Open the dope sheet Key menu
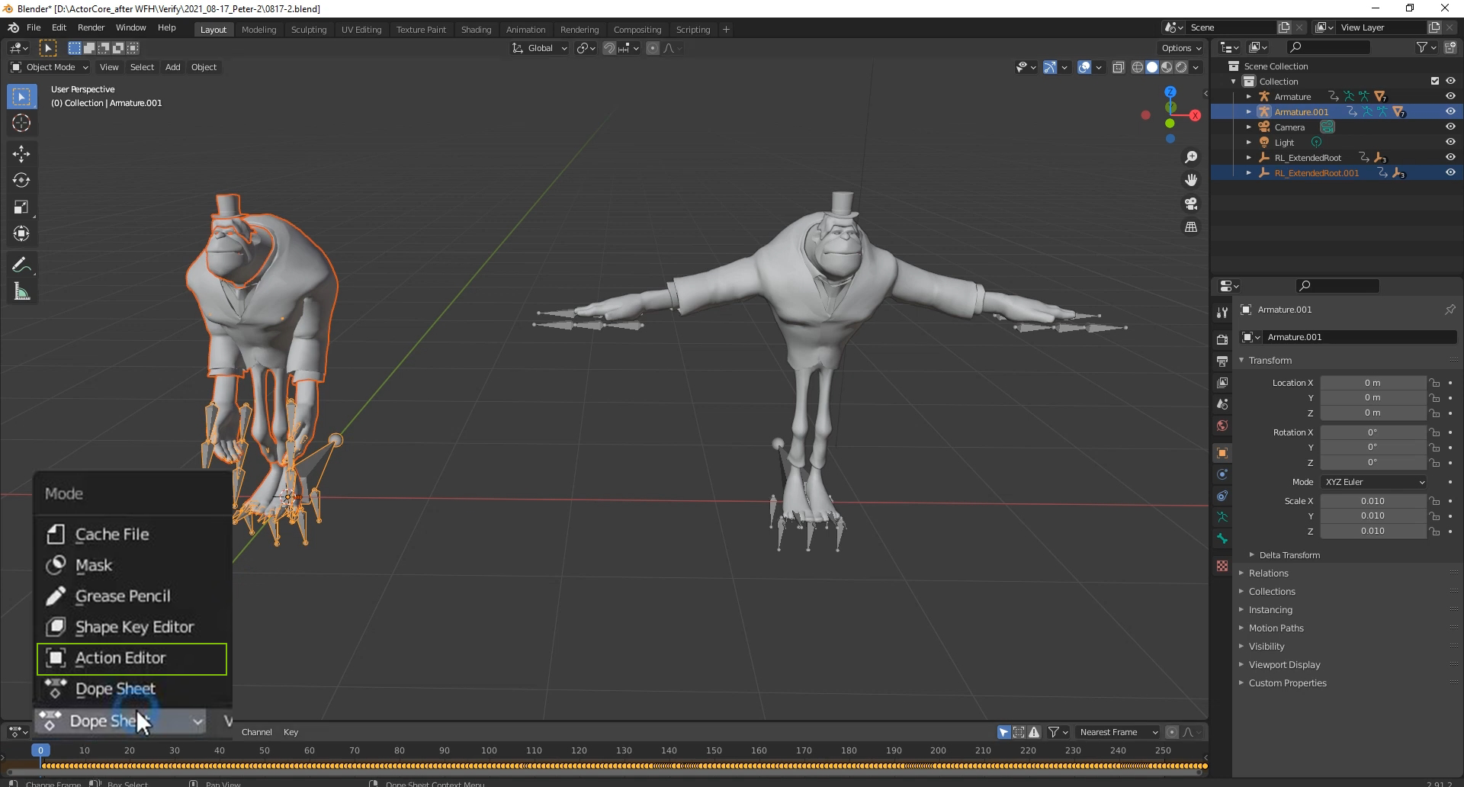This screenshot has height=787, width=1464. click(x=291, y=732)
